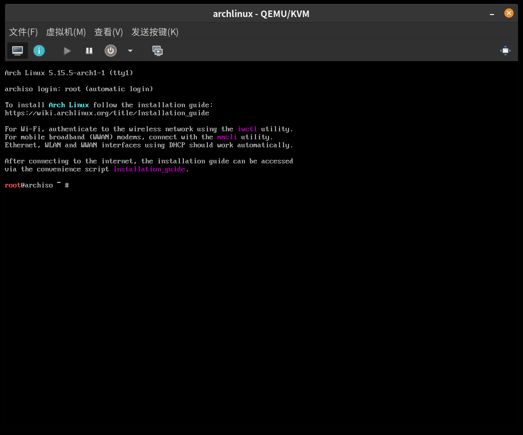Click the magenta iwctl utility name

click(247, 129)
